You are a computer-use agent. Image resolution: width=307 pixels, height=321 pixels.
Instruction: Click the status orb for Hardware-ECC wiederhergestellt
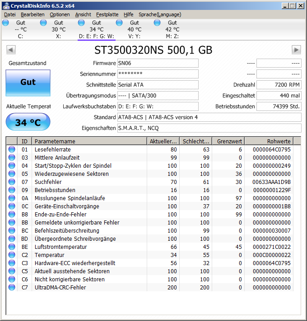click(x=12, y=263)
